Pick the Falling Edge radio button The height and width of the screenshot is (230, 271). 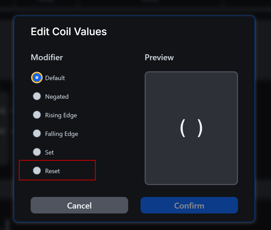pyautogui.click(x=37, y=133)
